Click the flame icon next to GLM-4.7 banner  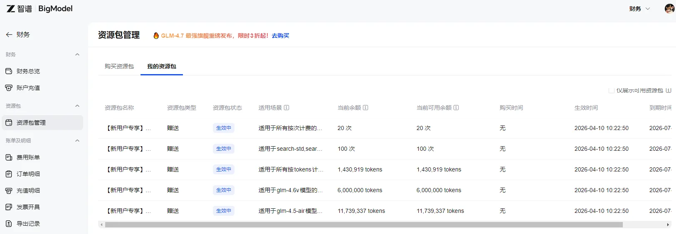[x=156, y=36]
